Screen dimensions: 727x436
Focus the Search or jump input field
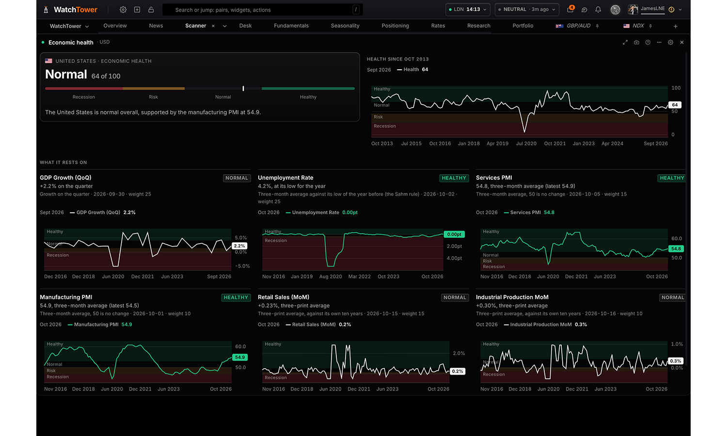pos(263,10)
